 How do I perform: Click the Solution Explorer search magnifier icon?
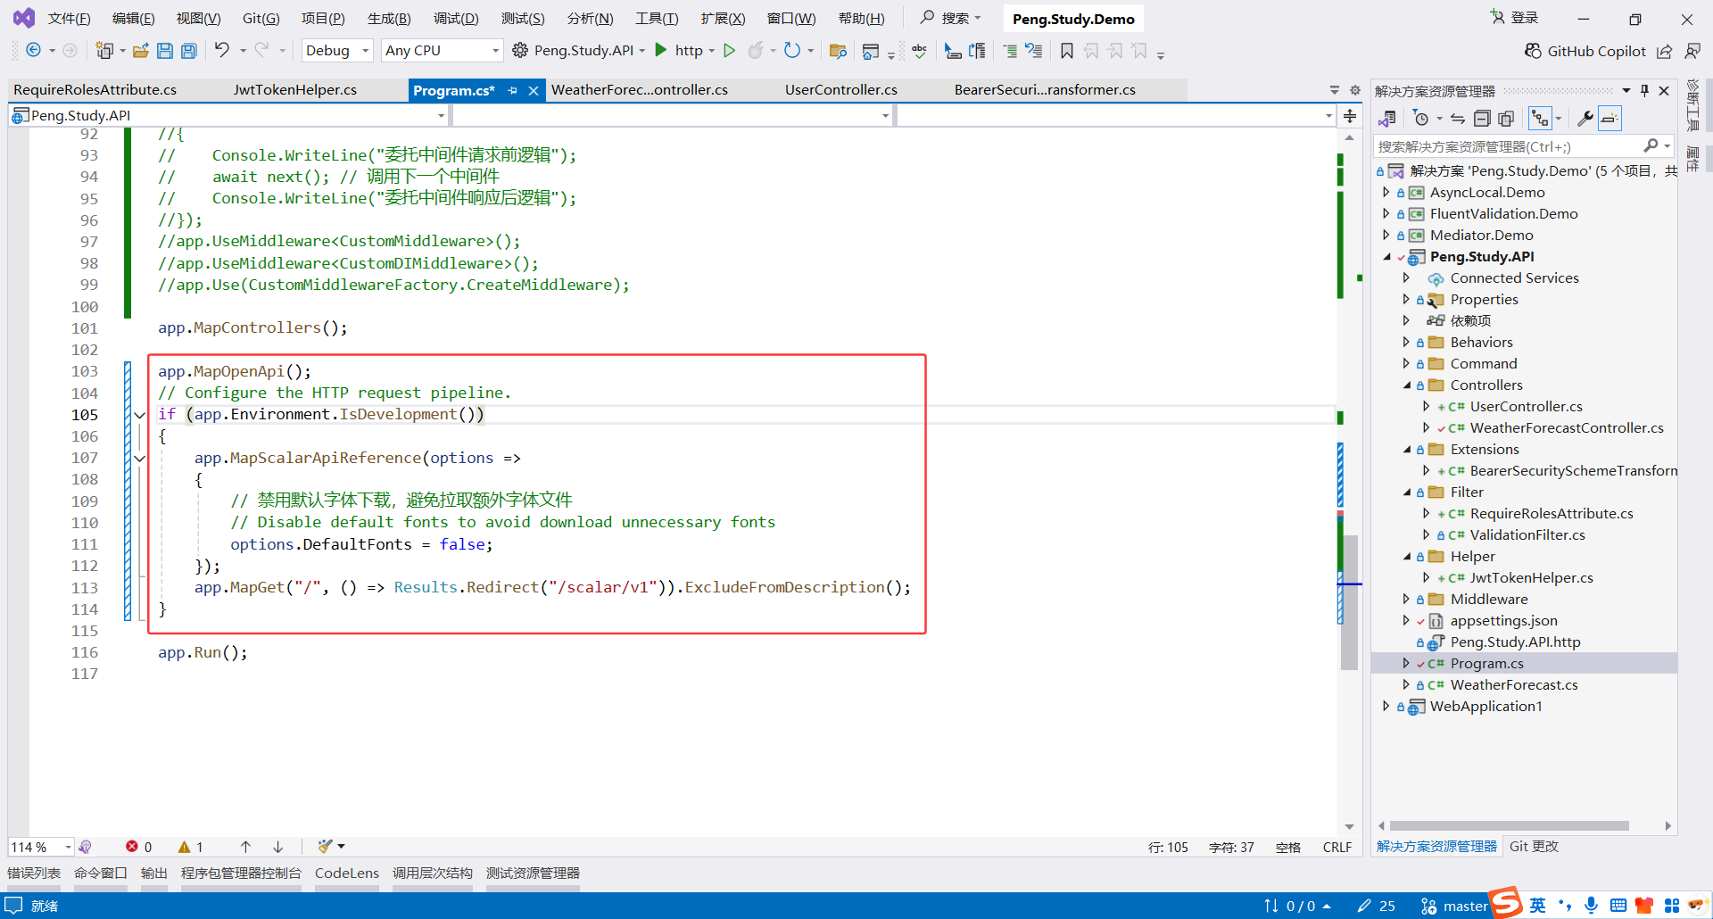pyautogui.click(x=1651, y=145)
